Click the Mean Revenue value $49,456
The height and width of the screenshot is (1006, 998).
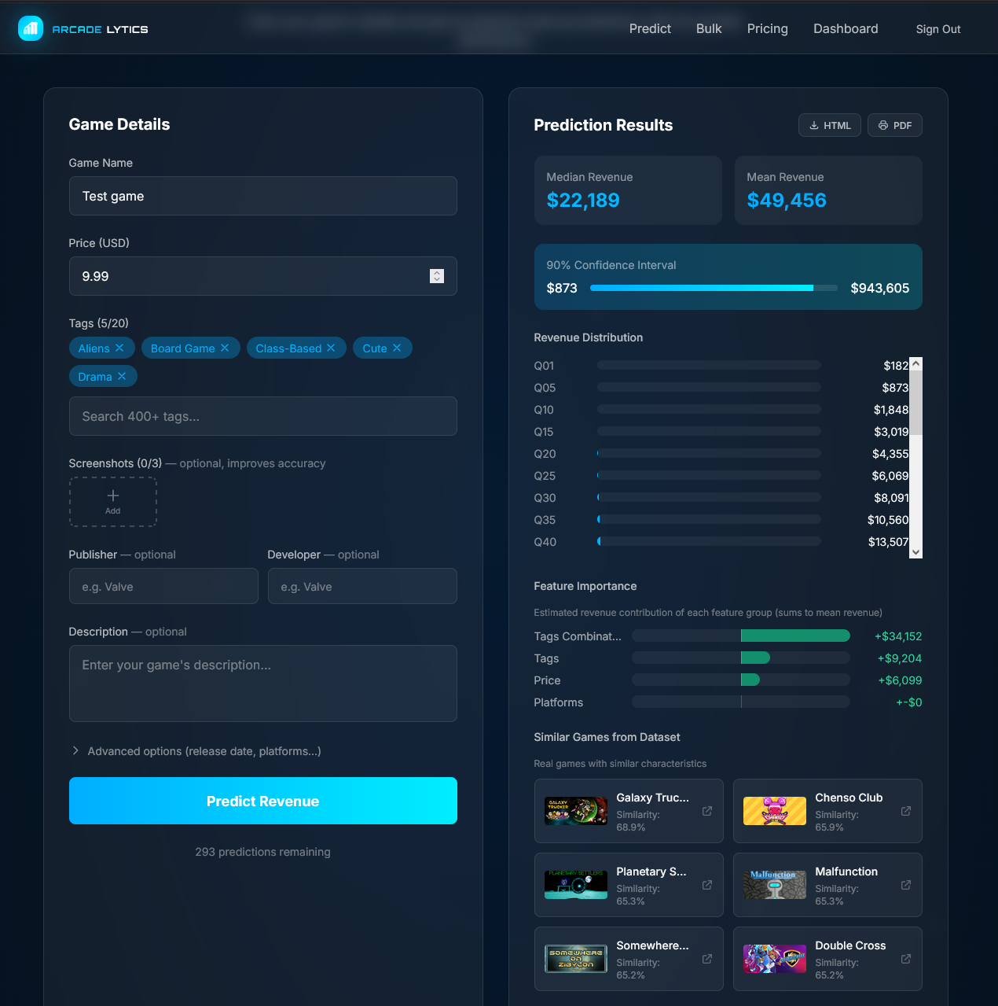point(787,201)
